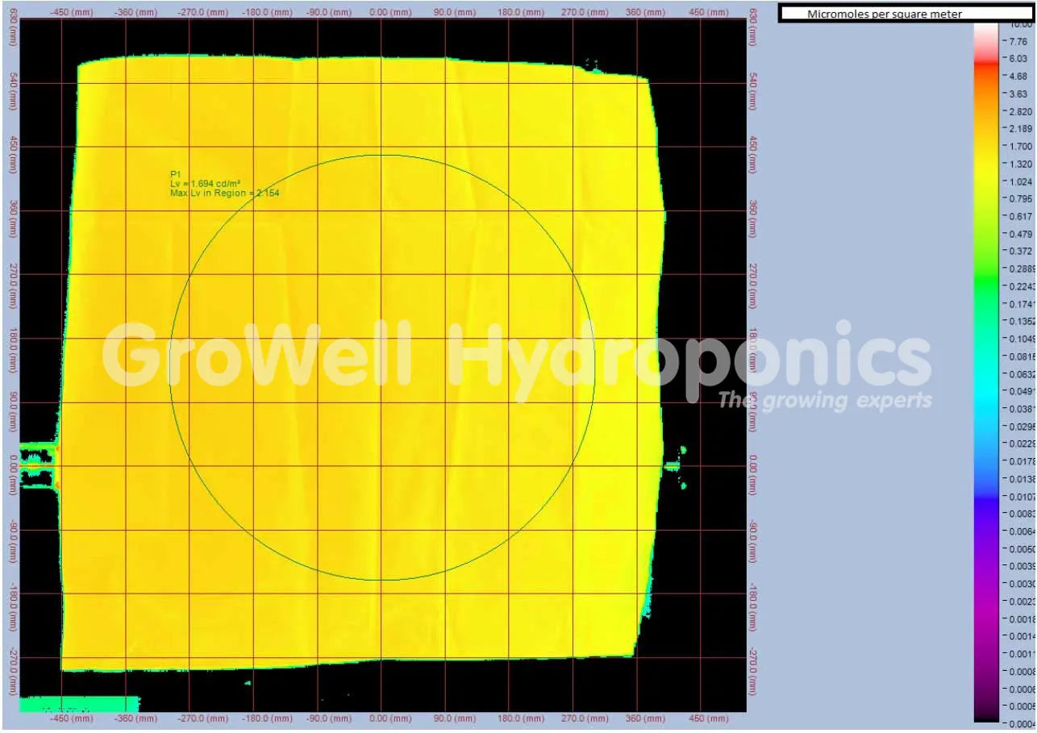The height and width of the screenshot is (733, 1037).
Task: Click the 1.700 color scale label
Action: point(1019,147)
